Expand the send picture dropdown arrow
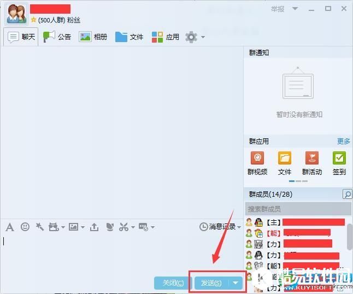 (83, 227)
